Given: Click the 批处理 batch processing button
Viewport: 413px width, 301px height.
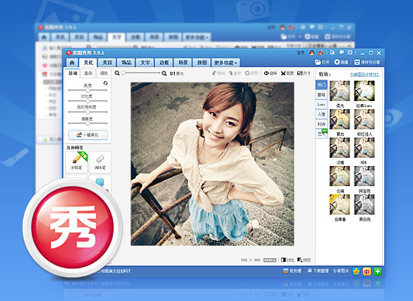Looking at the screenshot, I should (x=292, y=271).
